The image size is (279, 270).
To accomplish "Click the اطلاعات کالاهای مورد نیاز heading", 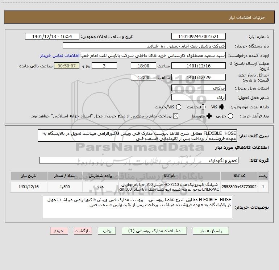I will pyautogui.click(x=242, y=148).
